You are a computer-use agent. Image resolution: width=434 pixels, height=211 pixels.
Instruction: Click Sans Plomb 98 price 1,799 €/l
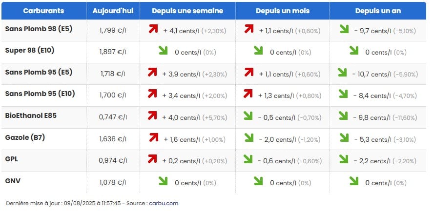click(x=113, y=30)
